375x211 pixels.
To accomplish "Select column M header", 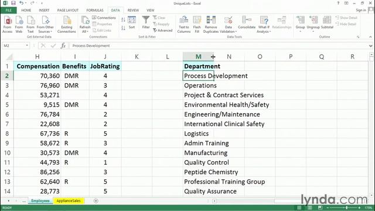I will (198, 57).
